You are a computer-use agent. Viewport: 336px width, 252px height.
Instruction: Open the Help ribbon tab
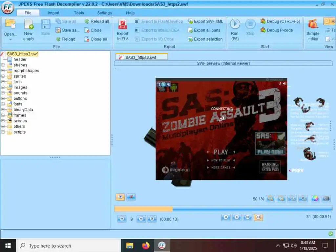(x=130, y=13)
